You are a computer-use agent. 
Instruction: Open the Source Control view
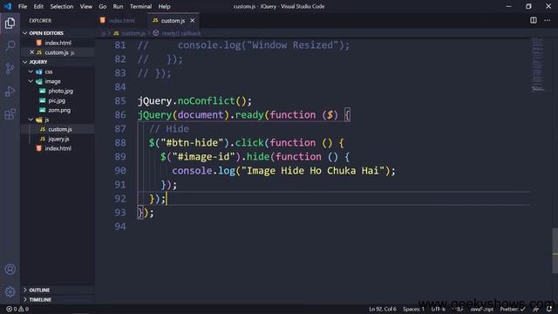[10, 68]
